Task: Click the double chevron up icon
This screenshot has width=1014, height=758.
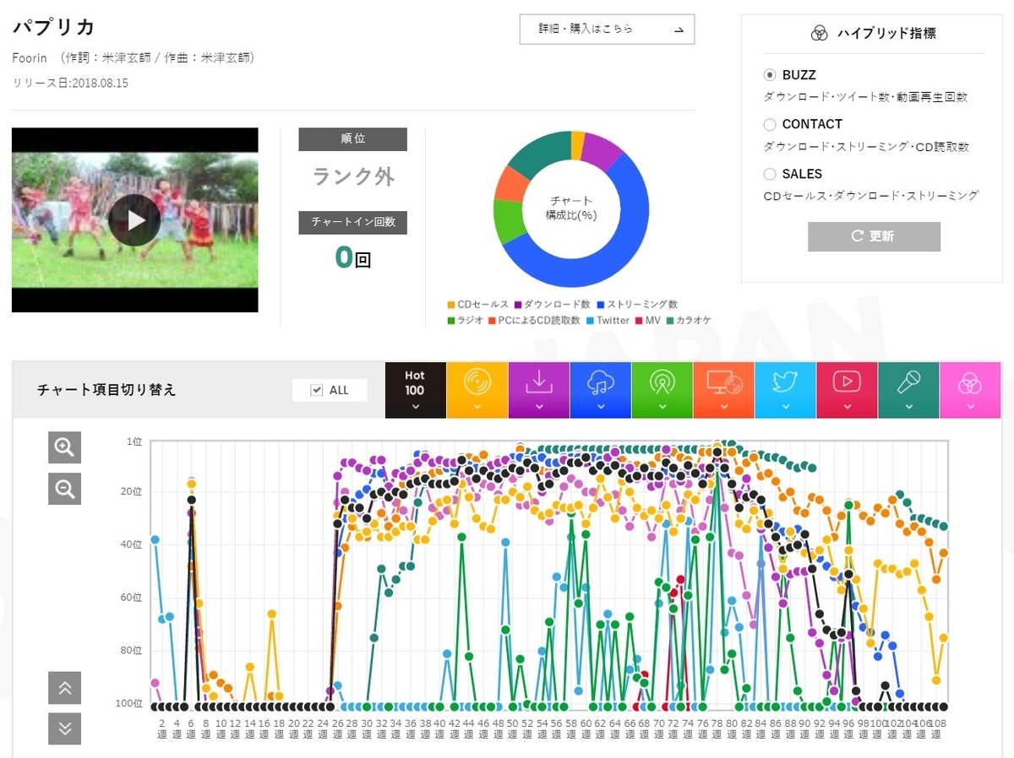Action: [65, 688]
